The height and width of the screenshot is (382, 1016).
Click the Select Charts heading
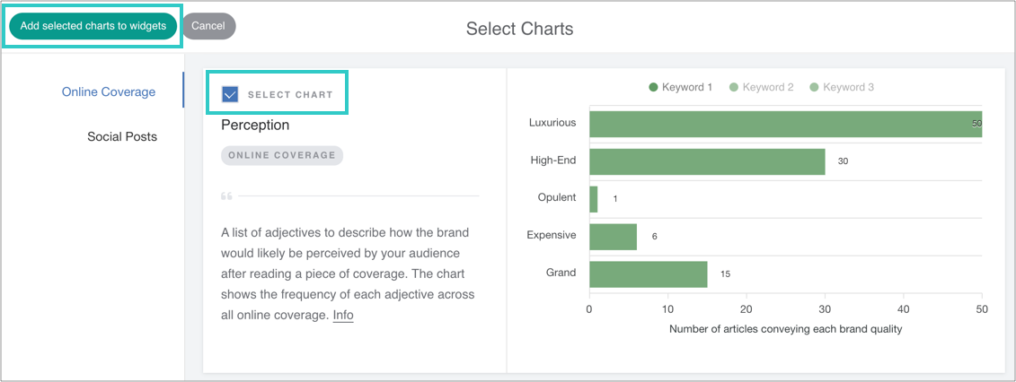(x=519, y=29)
